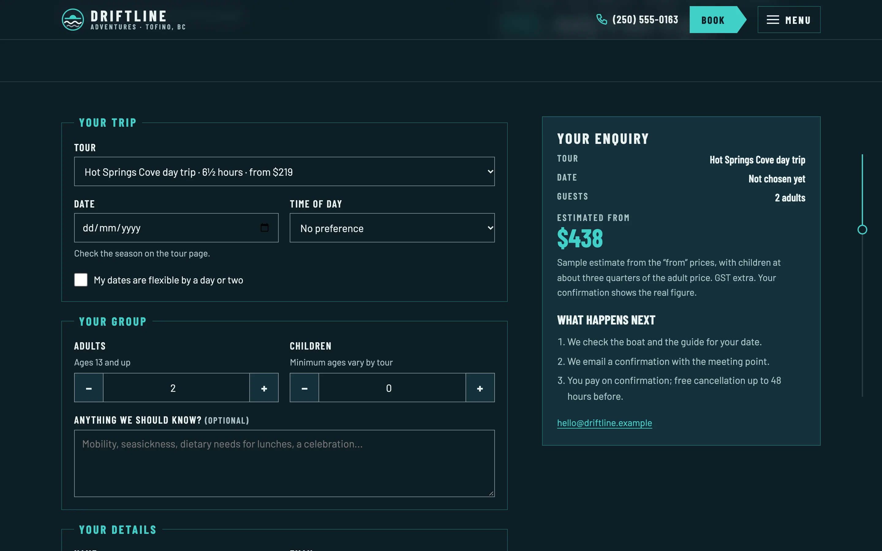
Task: Click the 'Not chosen yet' date value
Action: pyautogui.click(x=777, y=179)
